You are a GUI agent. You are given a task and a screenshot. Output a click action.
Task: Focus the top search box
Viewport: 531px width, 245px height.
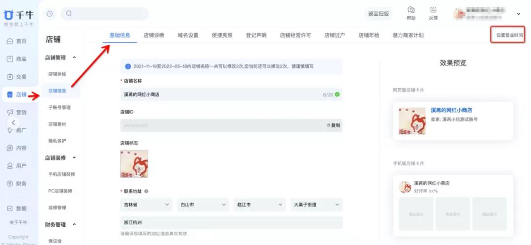point(105,14)
